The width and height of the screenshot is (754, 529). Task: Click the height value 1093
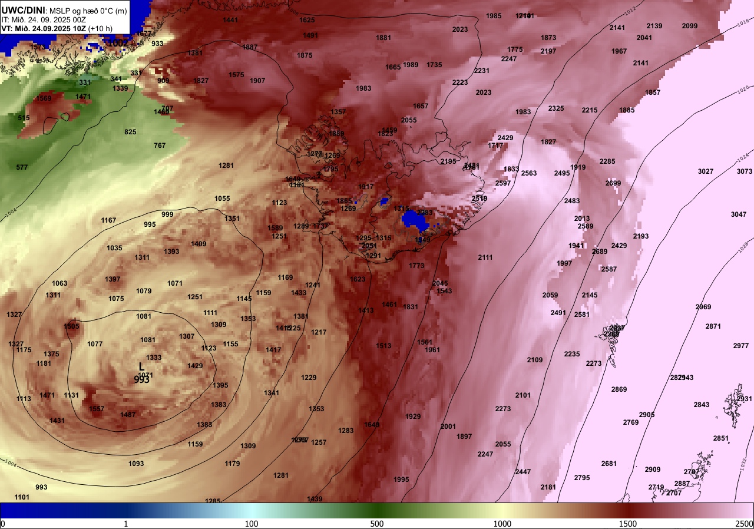[136, 464]
